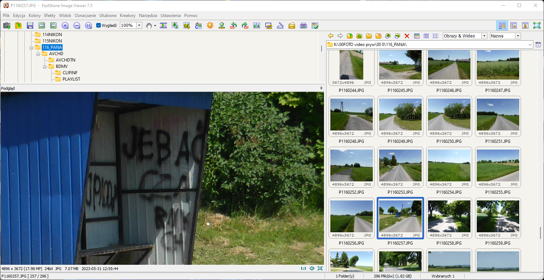Switch to full screen view mode icon
Image resolution: width=544 pixels, height=280 pixels.
[x=537, y=25]
